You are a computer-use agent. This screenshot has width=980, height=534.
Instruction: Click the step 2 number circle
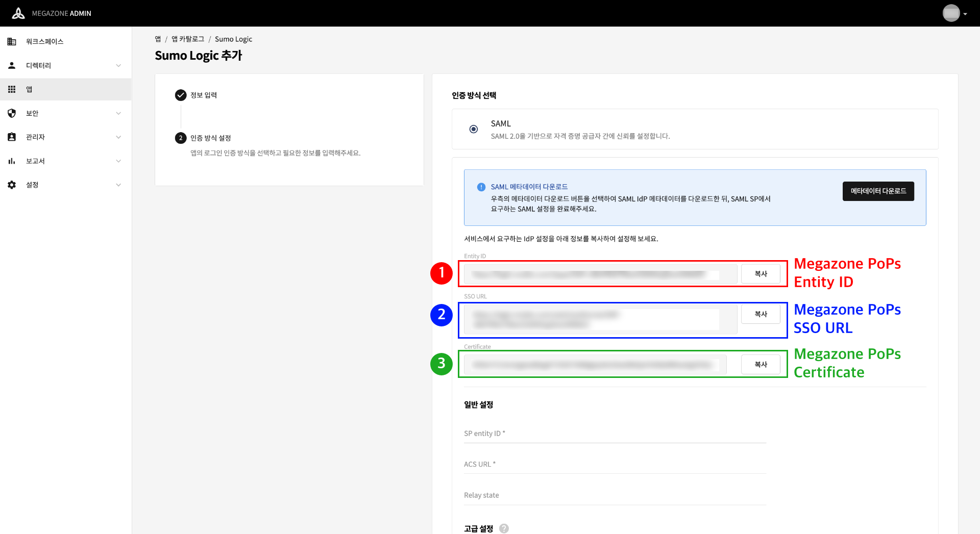(181, 138)
